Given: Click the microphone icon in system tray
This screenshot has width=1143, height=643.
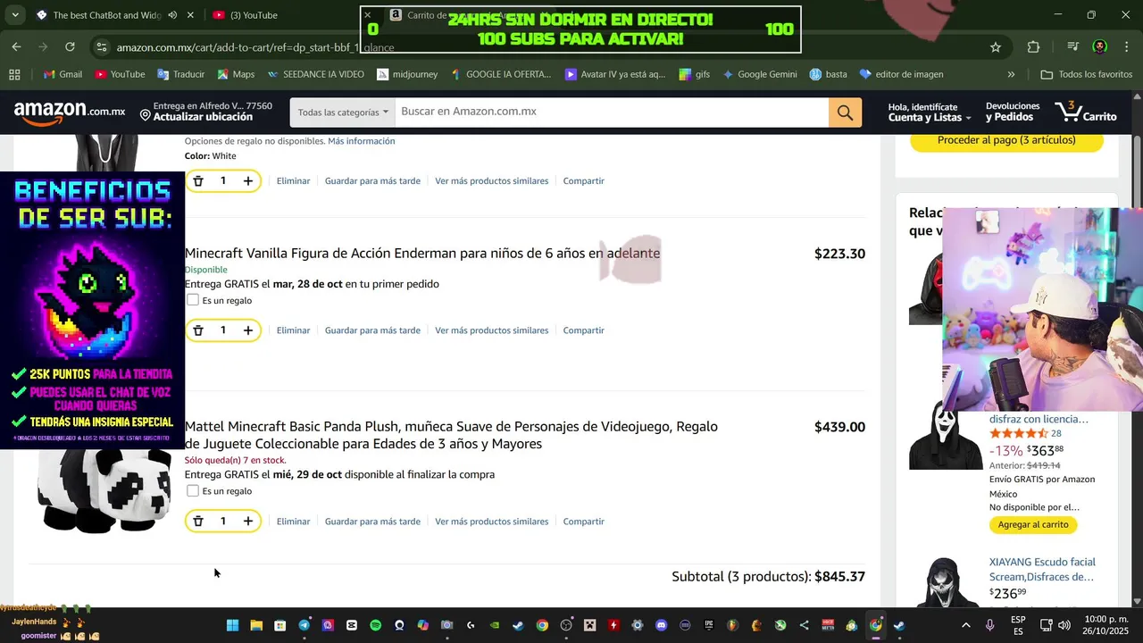Looking at the screenshot, I should [989, 625].
